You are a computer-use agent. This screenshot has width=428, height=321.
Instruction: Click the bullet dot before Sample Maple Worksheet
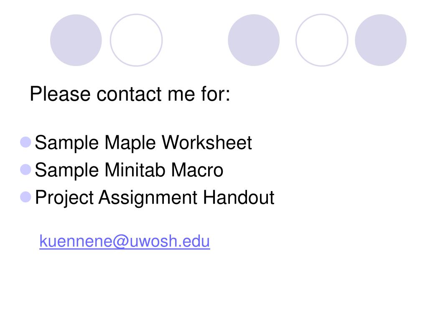[25, 142]
